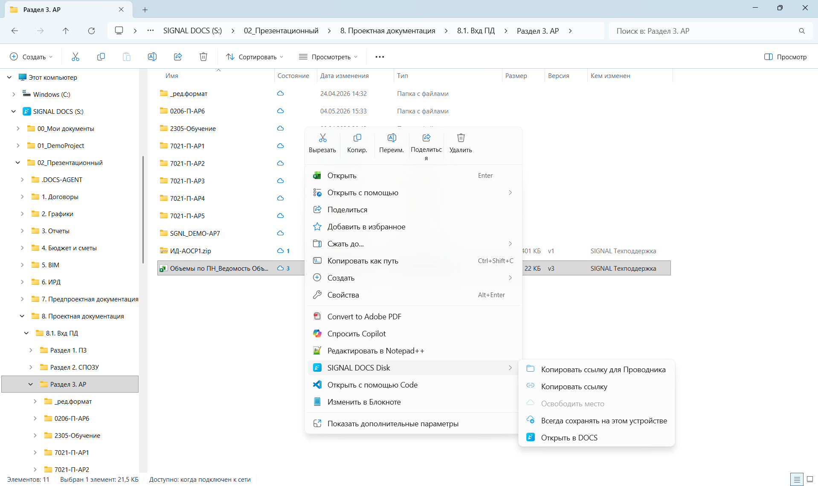The width and height of the screenshot is (818, 486).
Task: Switch to large icons view in status bar
Action: point(810,479)
